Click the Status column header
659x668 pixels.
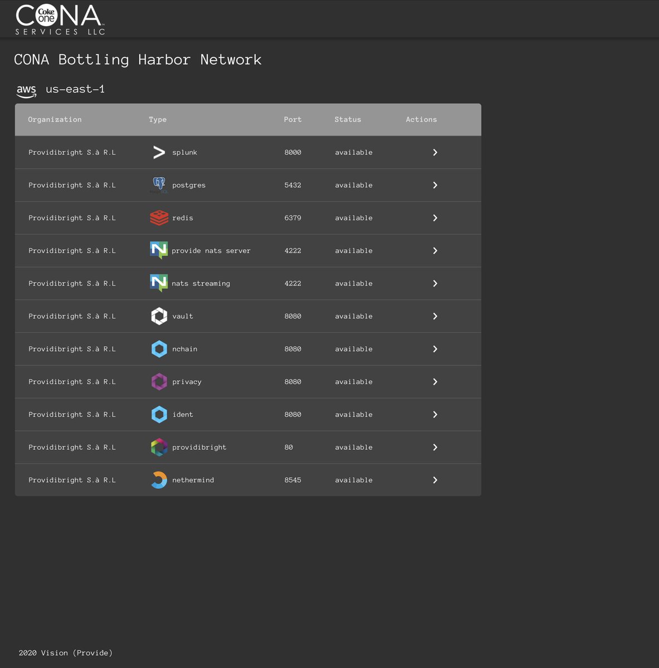point(348,120)
